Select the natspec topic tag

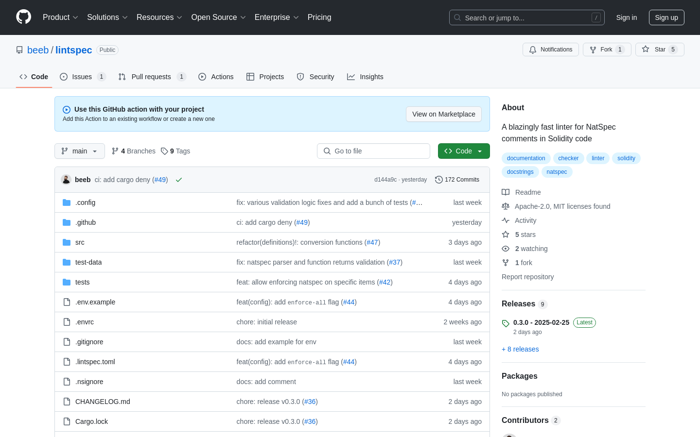[x=557, y=172]
